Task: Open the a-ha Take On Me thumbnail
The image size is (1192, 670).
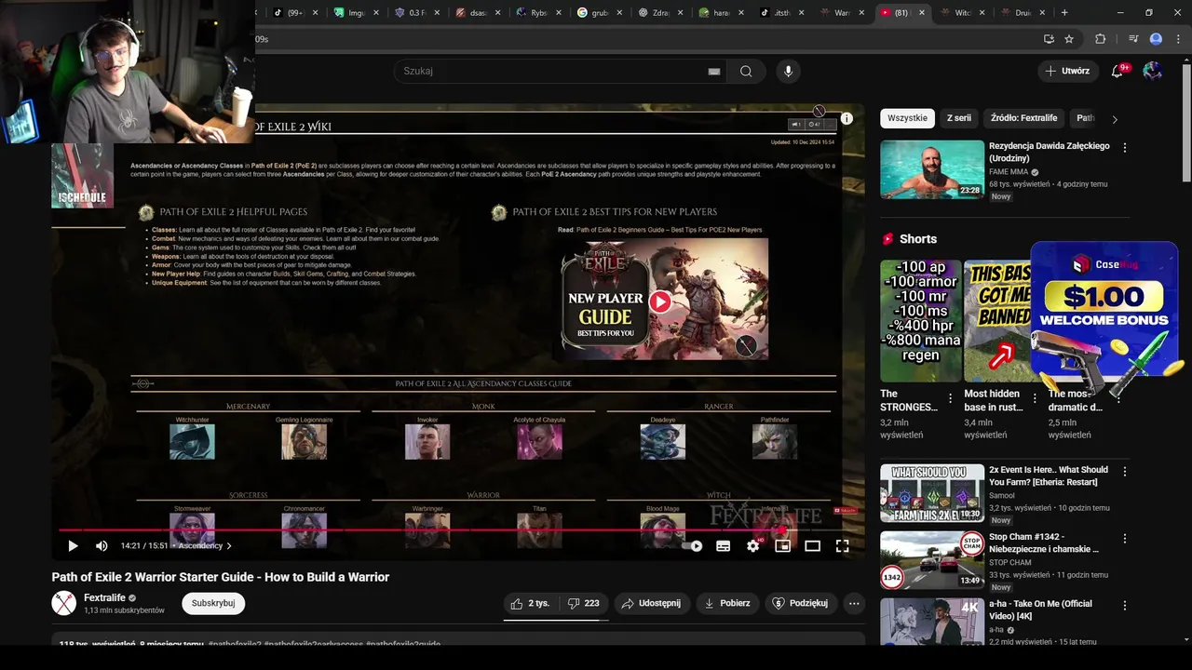Action: click(932, 622)
